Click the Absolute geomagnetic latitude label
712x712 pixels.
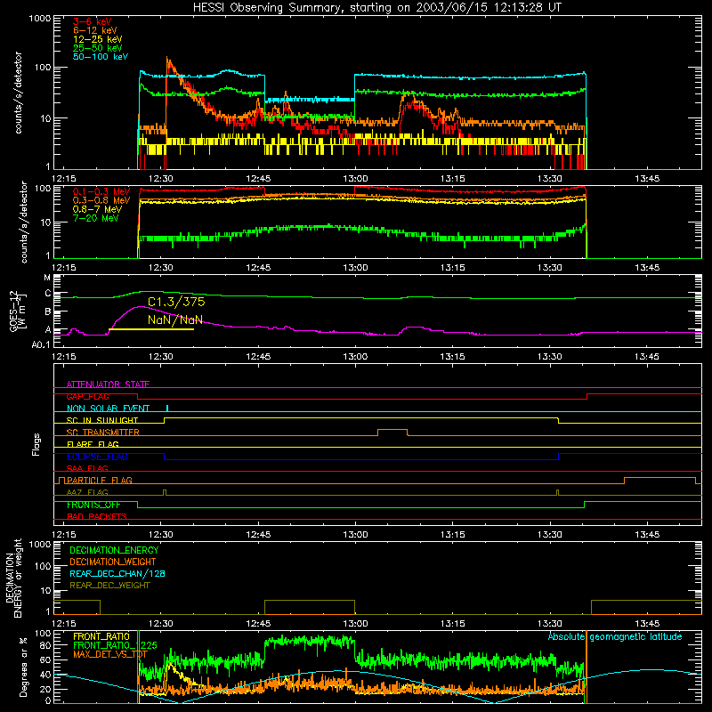tap(615, 636)
